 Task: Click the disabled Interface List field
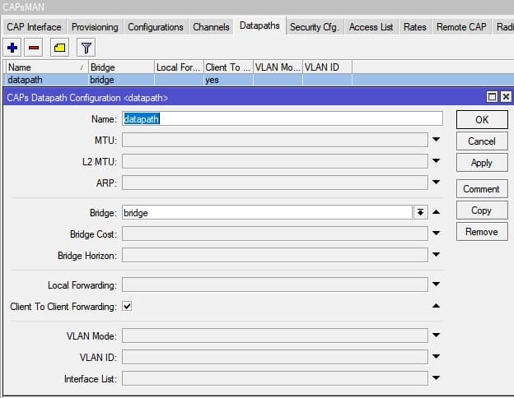(275, 378)
